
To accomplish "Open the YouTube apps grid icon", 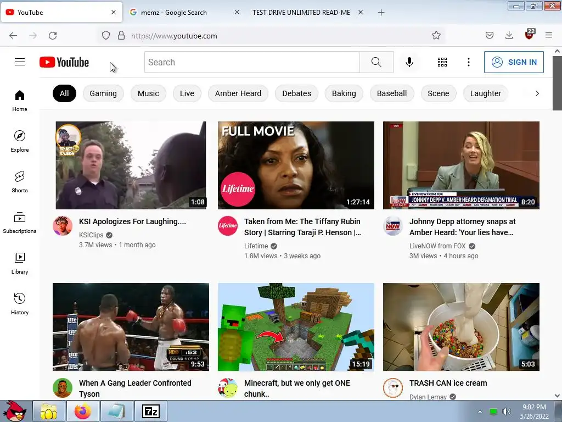I will [x=442, y=62].
